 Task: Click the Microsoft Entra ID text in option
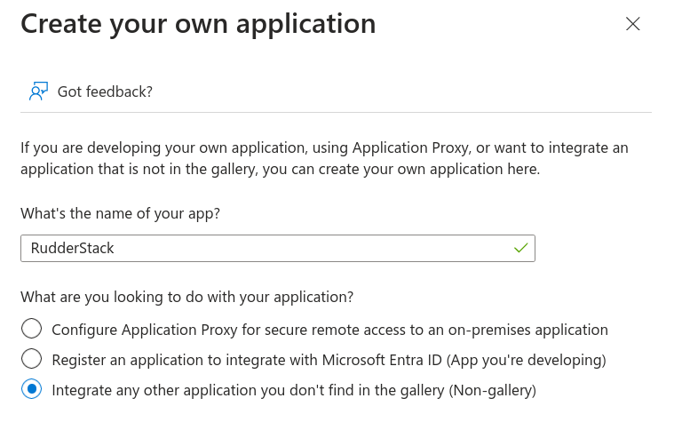pyautogui.click(x=382, y=360)
